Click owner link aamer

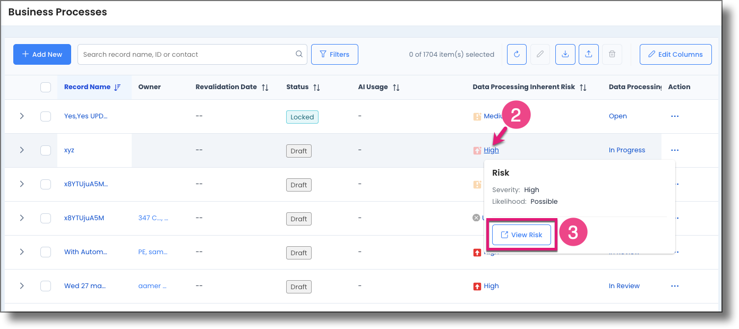point(152,286)
